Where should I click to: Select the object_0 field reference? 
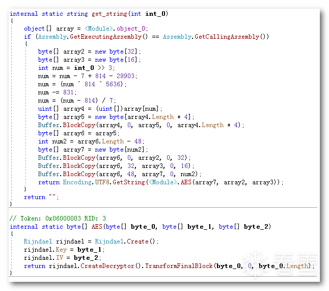131,29
